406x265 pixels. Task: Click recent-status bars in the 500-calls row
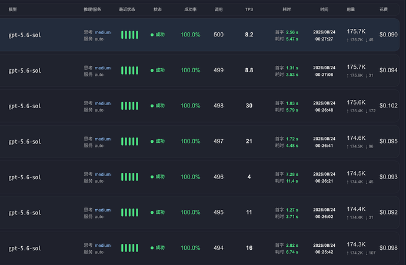[x=129, y=35]
